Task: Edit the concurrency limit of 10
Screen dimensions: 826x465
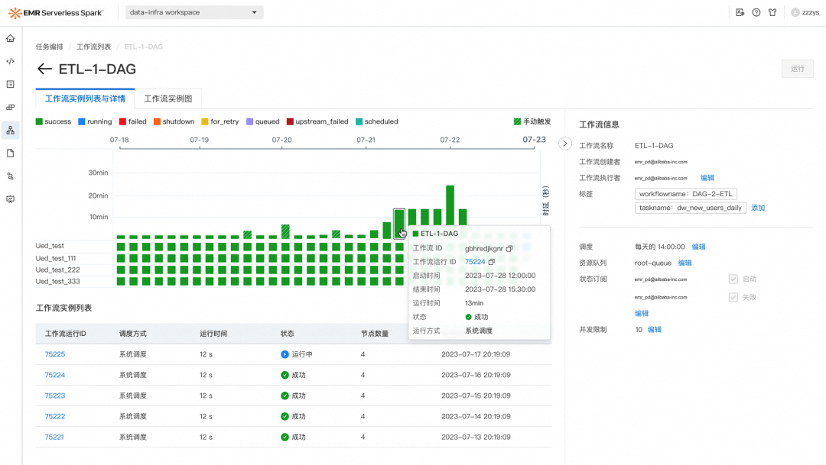Action: (x=654, y=330)
